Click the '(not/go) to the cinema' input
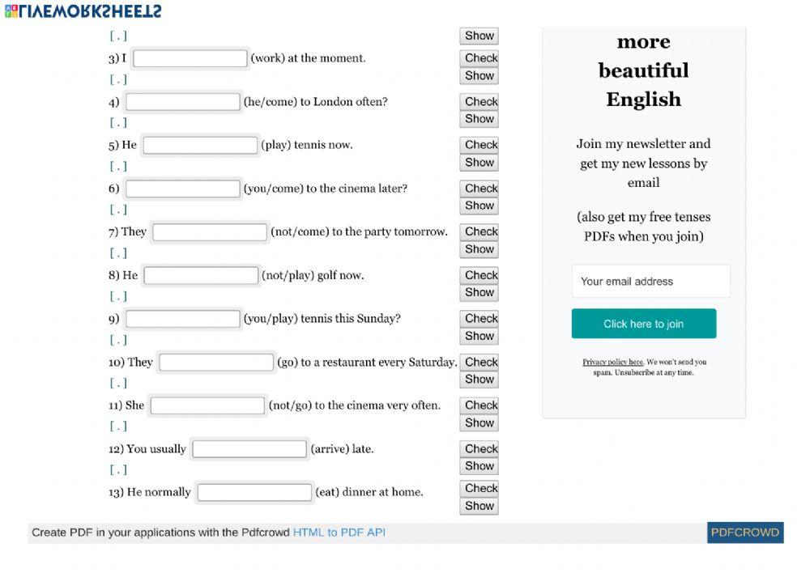This screenshot has width=810, height=573. [207, 405]
